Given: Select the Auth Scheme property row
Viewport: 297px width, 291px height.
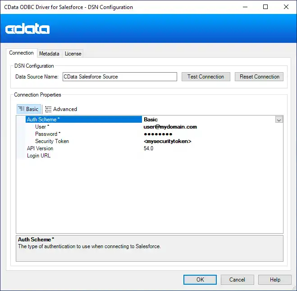Looking at the screenshot, I should pos(83,120).
